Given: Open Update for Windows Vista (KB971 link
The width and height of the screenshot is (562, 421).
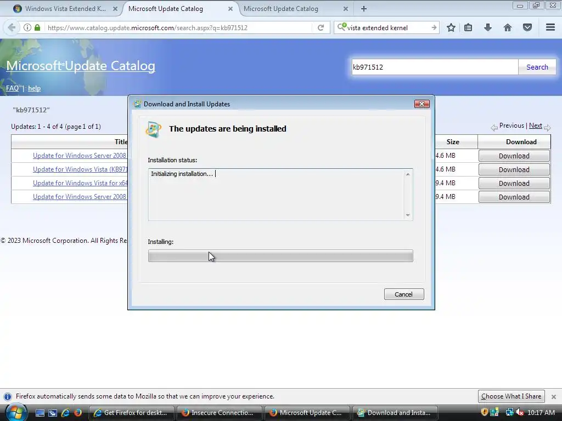Looking at the screenshot, I should pyautogui.click(x=80, y=169).
